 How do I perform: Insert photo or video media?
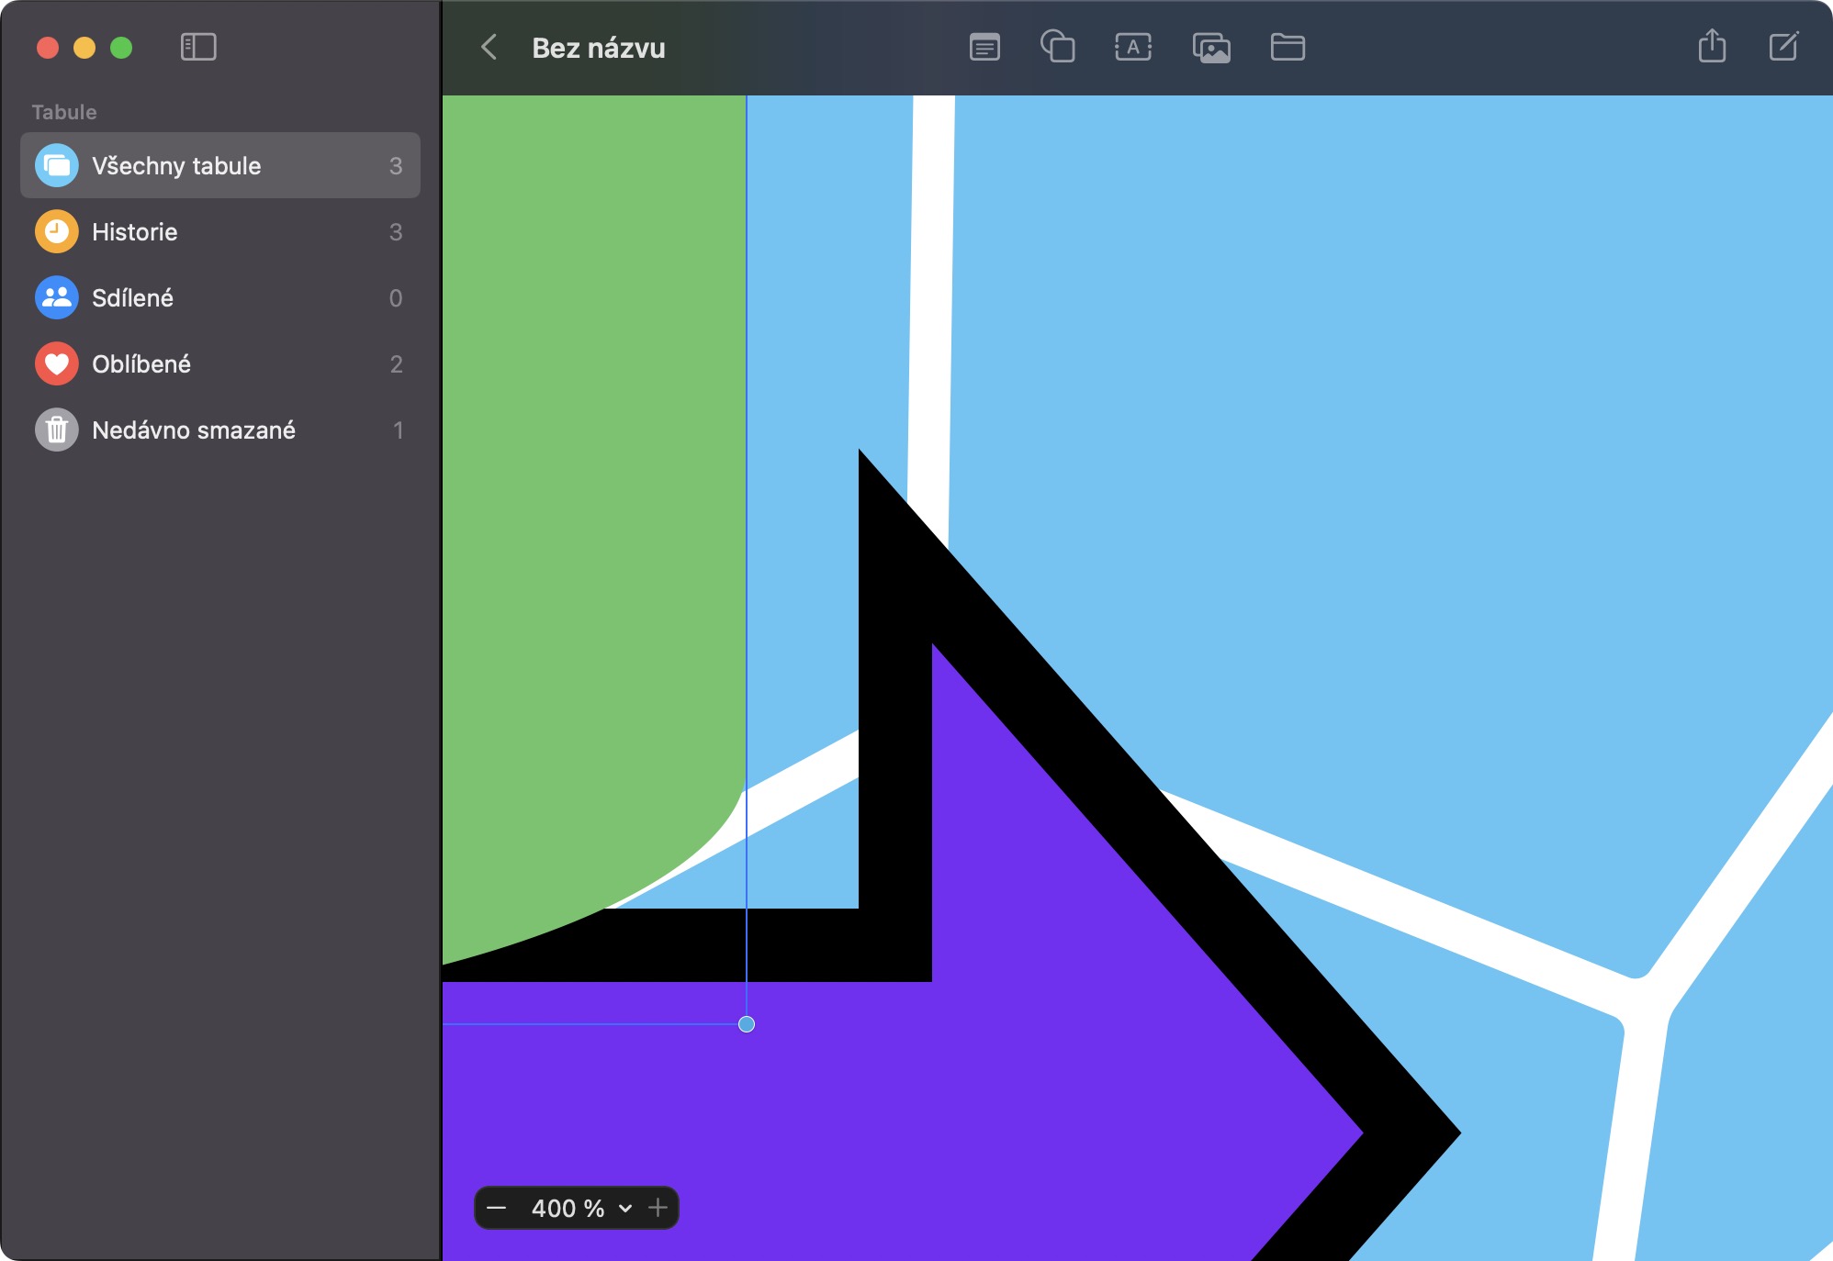[x=1211, y=47]
